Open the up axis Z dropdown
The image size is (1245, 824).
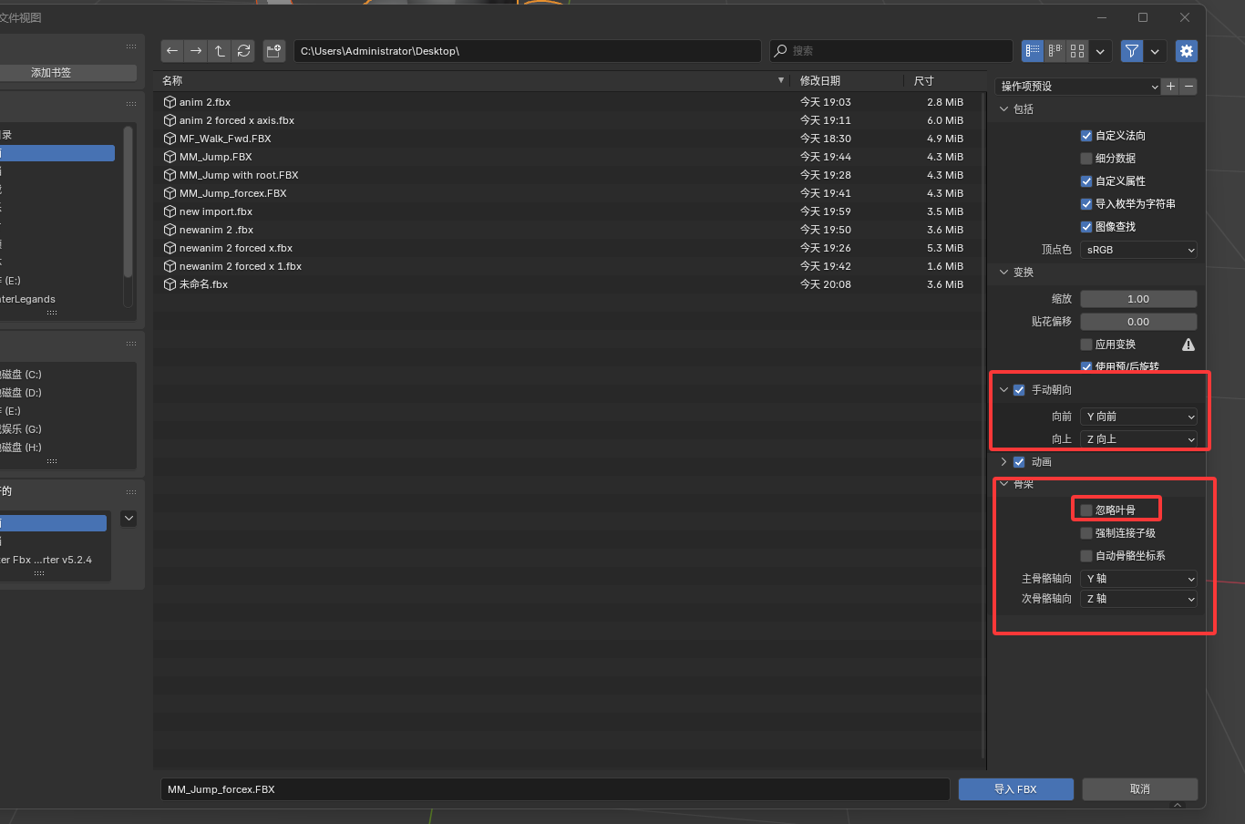point(1138,439)
